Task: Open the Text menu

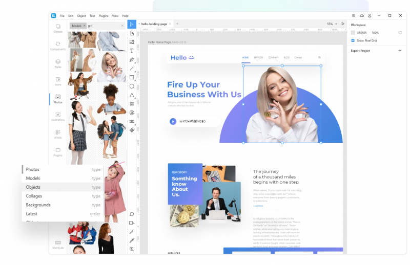Action: click(92, 16)
